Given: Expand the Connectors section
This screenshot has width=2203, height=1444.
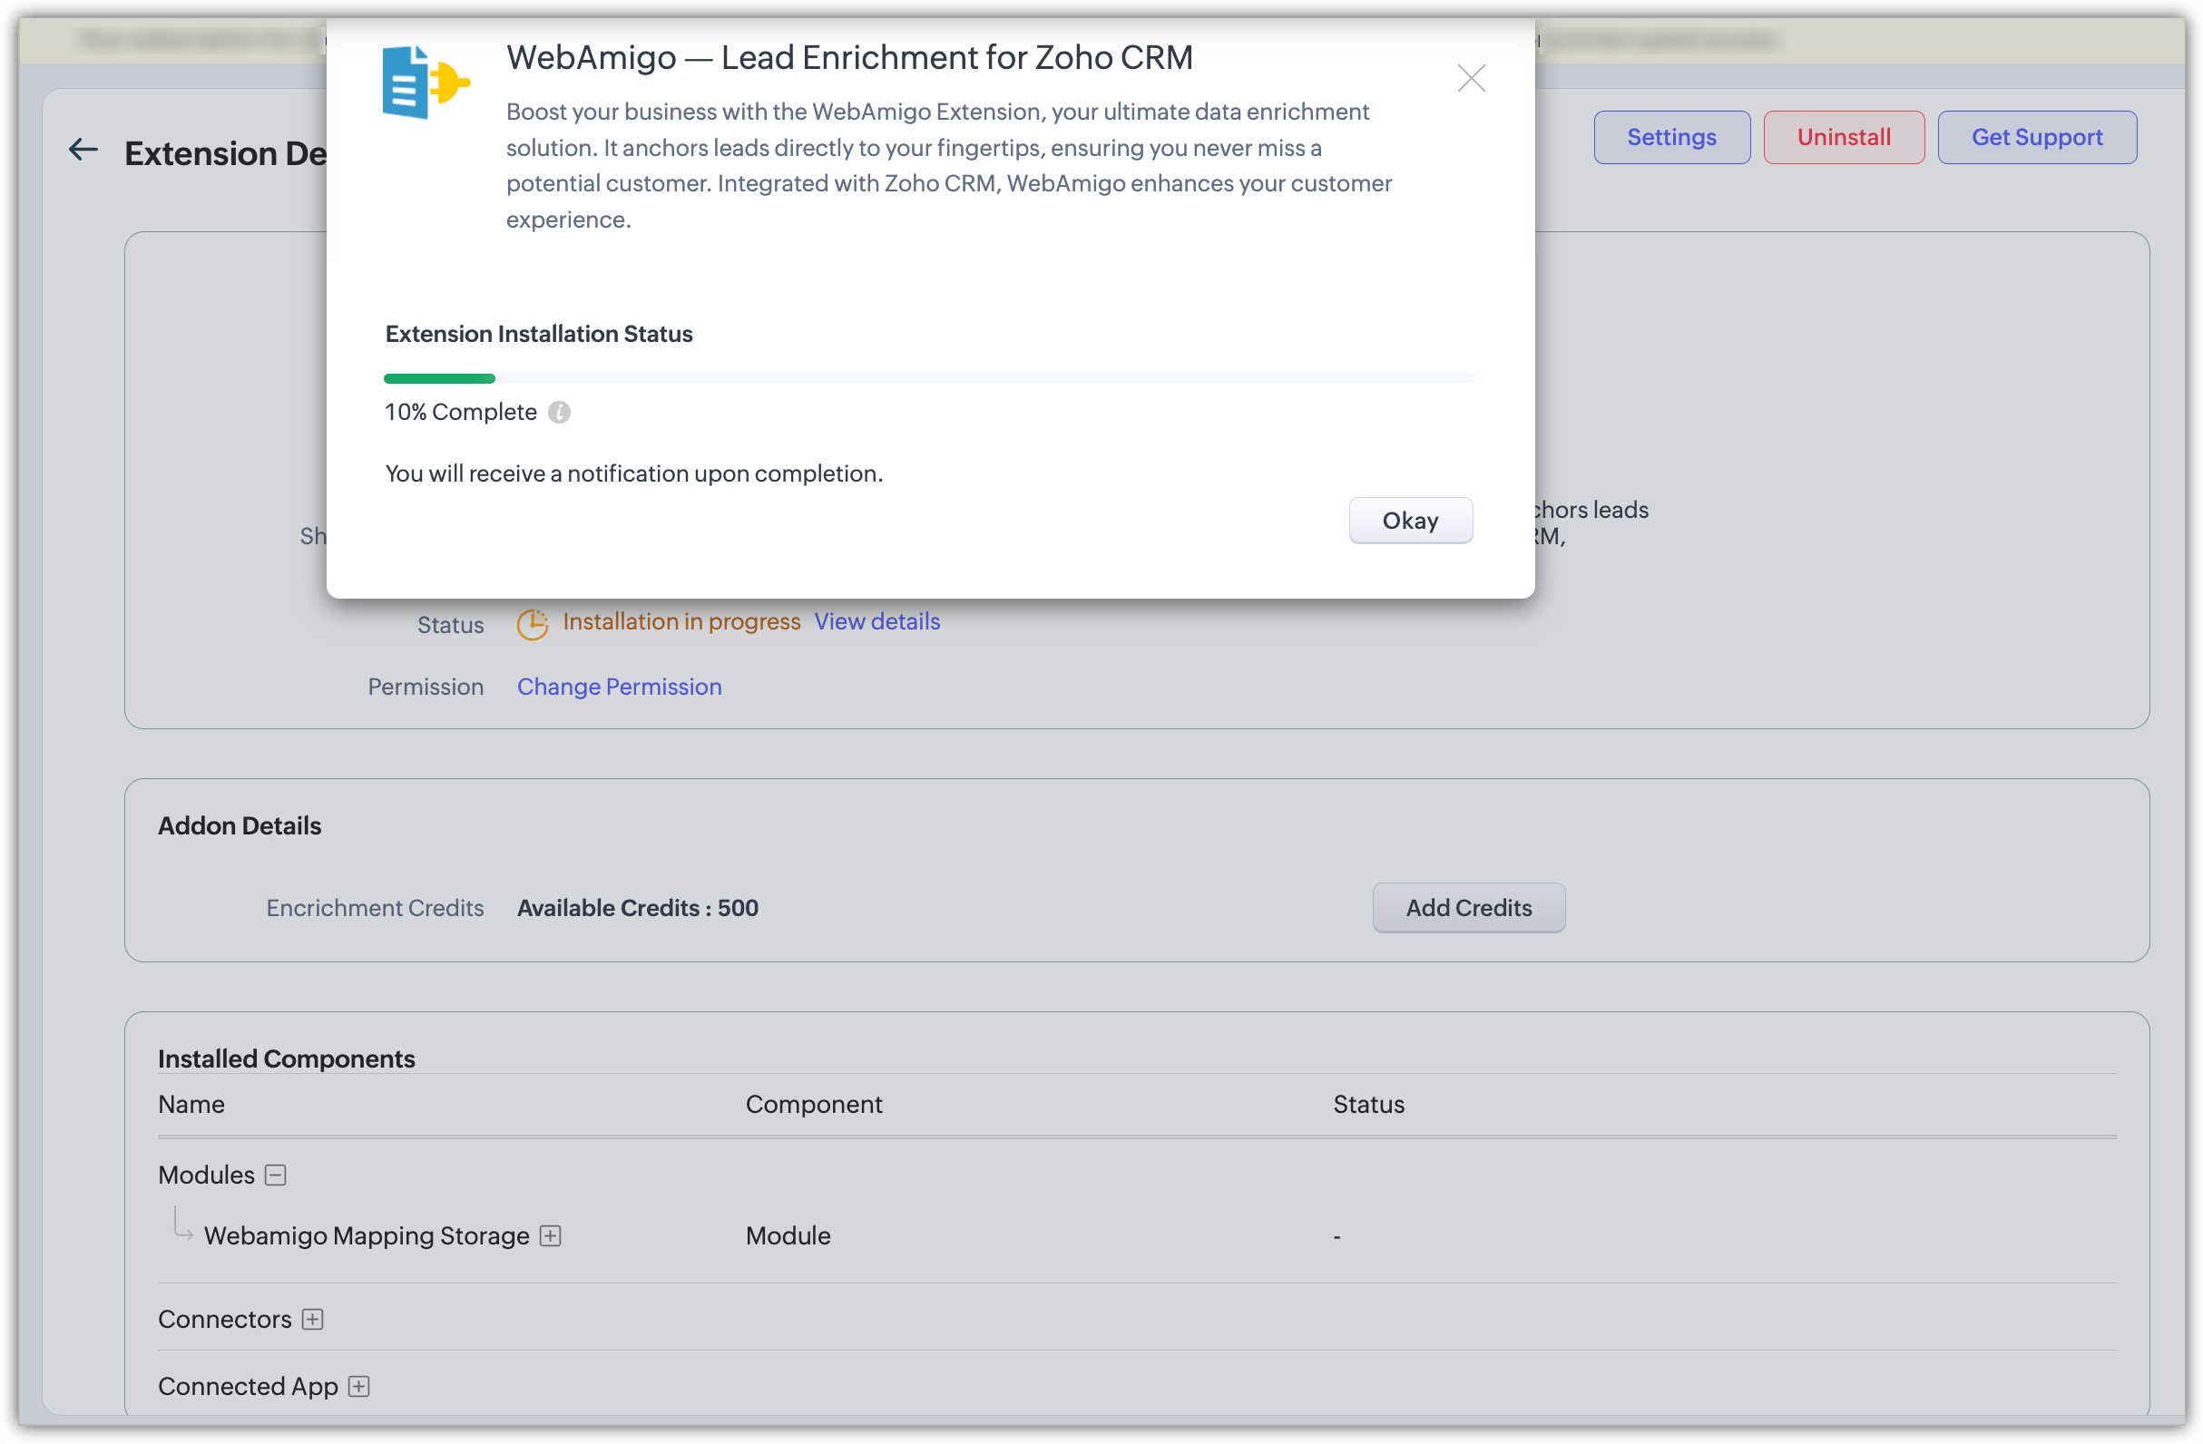Looking at the screenshot, I should (313, 1319).
